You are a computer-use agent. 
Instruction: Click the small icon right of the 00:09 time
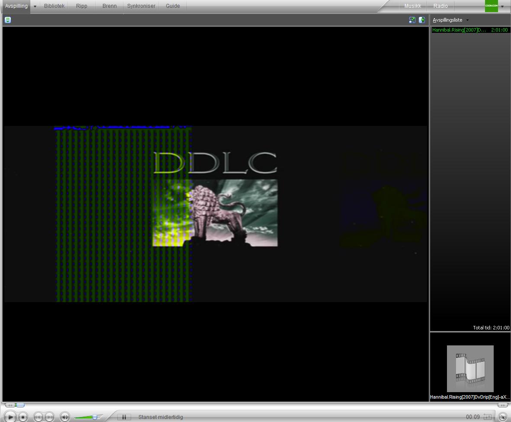pyautogui.click(x=488, y=417)
